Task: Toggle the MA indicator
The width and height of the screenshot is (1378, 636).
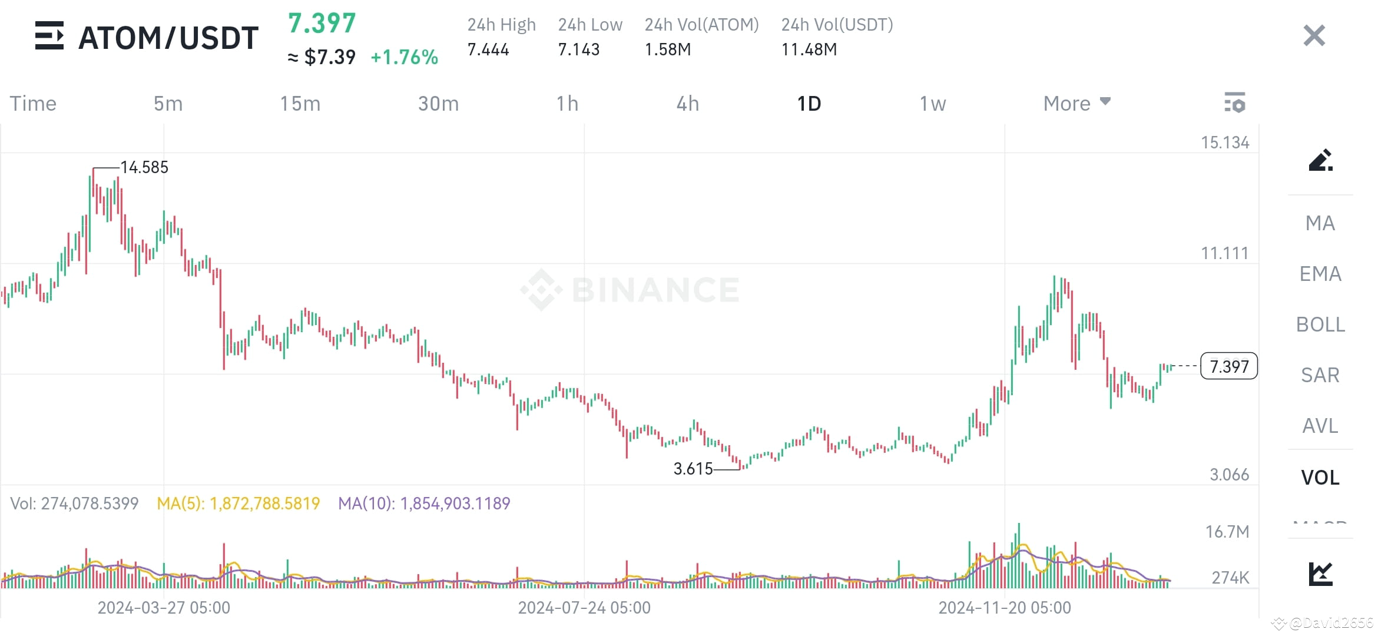Action: click(1320, 223)
